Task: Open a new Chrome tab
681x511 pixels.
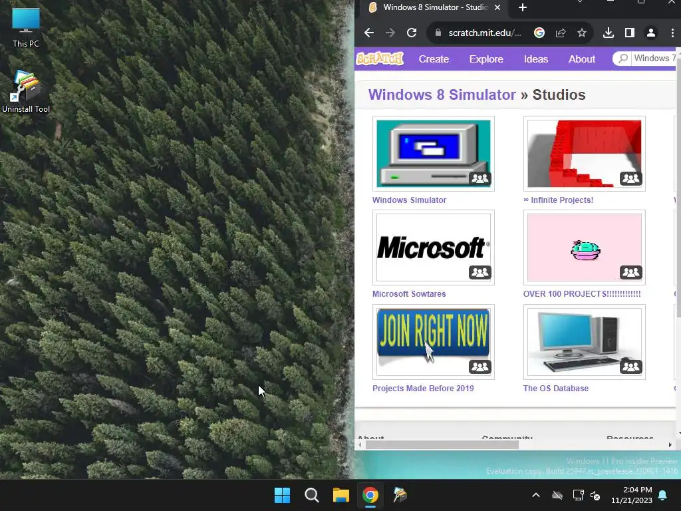Action: pyautogui.click(x=523, y=7)
